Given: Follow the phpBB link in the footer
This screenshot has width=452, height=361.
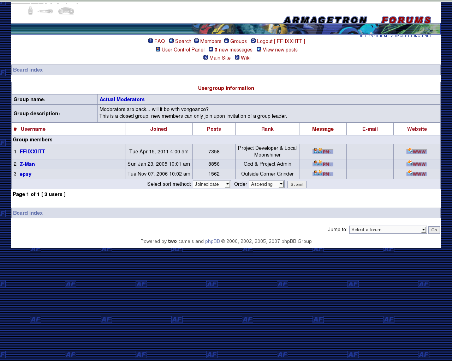Looking at the screenshot, I should tap(212, 241).
